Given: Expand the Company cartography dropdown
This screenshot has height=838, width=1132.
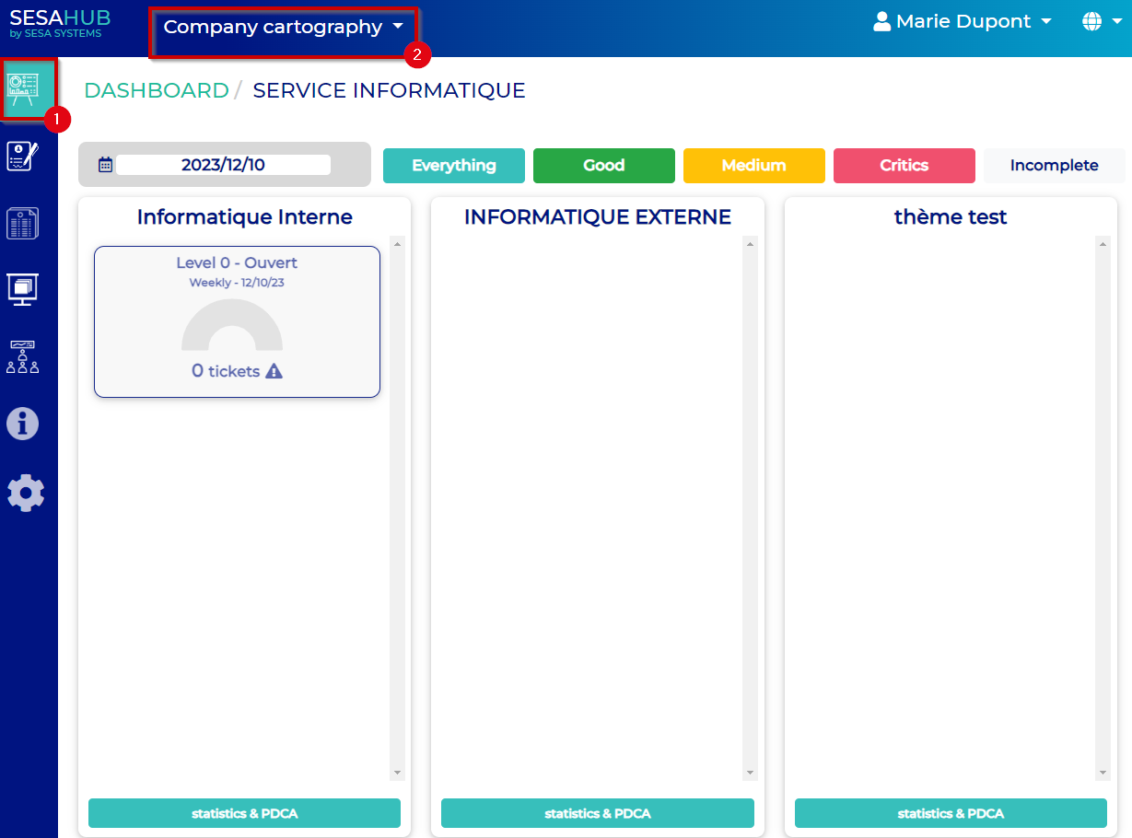Looking at the screenshot, I should 283,28.
